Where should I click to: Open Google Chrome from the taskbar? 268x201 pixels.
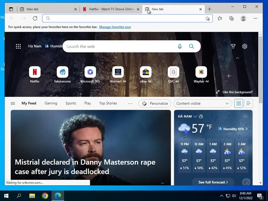click(45, 196)
